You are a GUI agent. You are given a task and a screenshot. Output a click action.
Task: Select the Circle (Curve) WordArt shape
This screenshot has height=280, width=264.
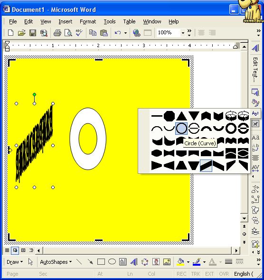pyautogui.click(x=181, y=129)
